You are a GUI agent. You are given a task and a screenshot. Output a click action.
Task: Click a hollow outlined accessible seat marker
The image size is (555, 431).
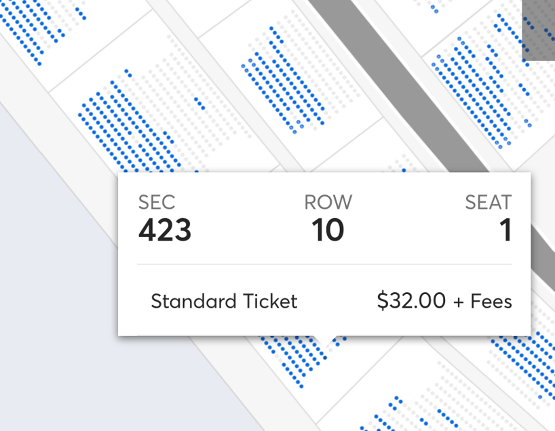250,60
